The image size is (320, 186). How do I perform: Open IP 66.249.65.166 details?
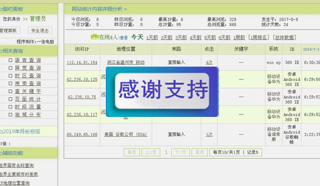(x=82, y=134)
